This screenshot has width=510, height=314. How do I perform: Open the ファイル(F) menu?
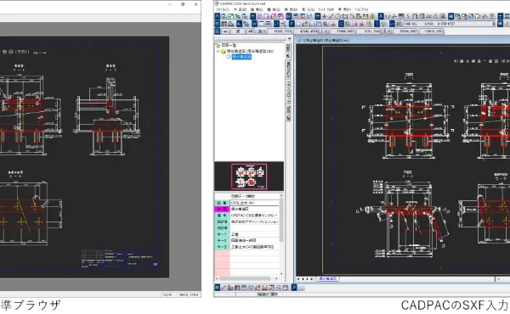coord(222,9)
